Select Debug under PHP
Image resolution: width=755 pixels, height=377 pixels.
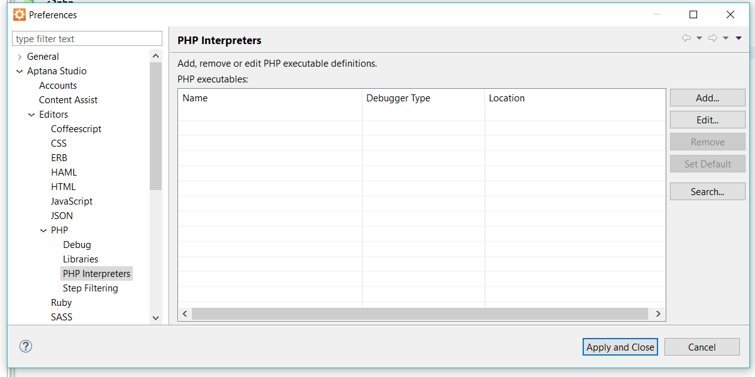click(77, 245)
